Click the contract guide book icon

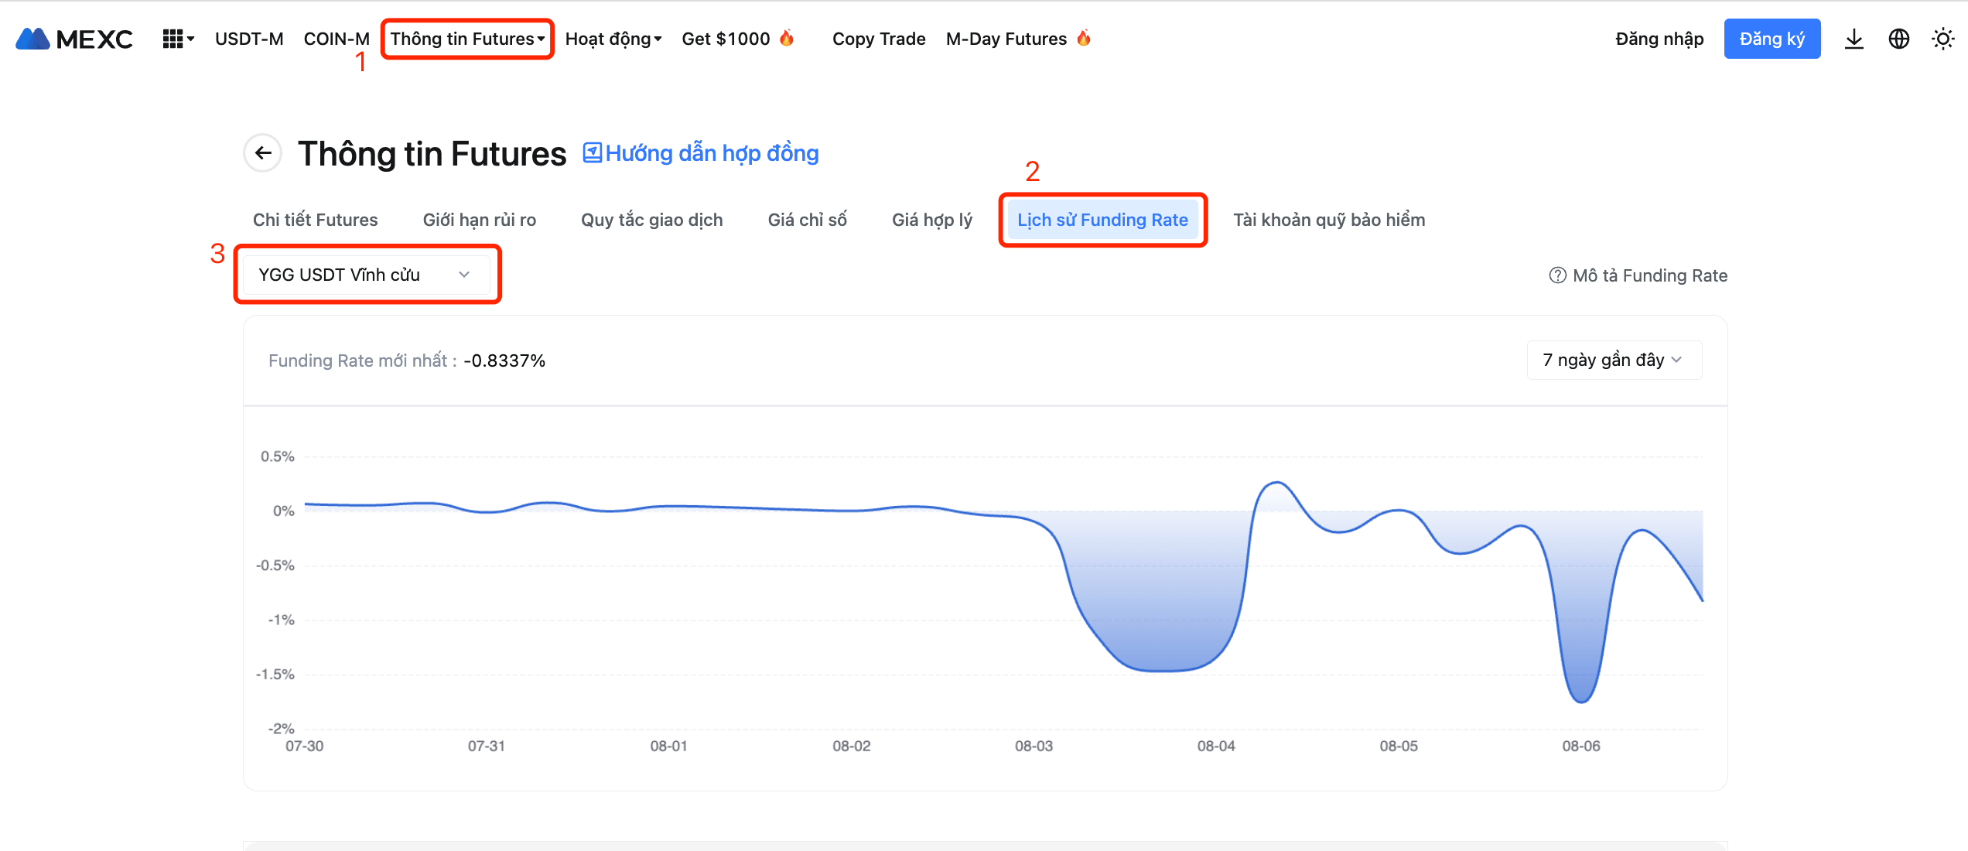tap(592, 153)
